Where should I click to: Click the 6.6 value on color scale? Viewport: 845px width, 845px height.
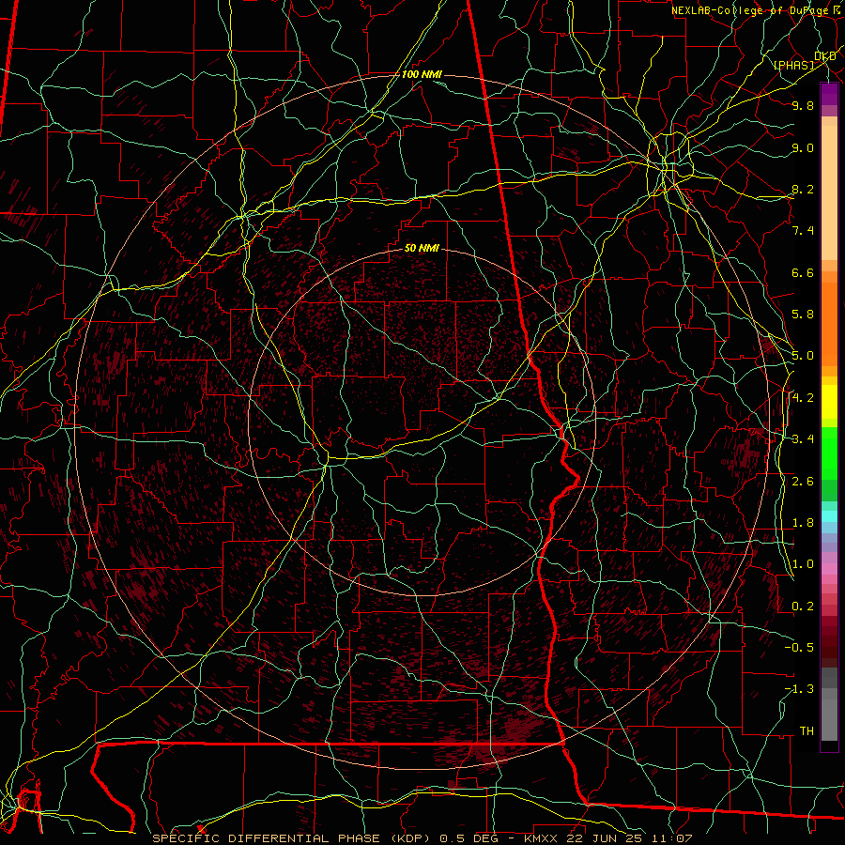(803, 272)
